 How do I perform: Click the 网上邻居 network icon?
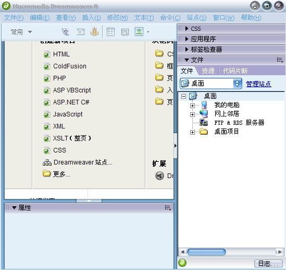click(x=204, y=114)
